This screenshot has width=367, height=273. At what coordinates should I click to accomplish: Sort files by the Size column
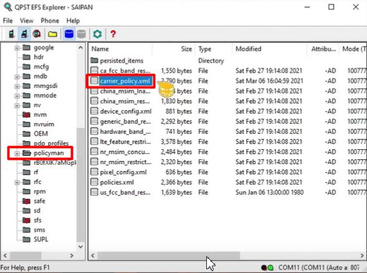(x=173, y=49)
